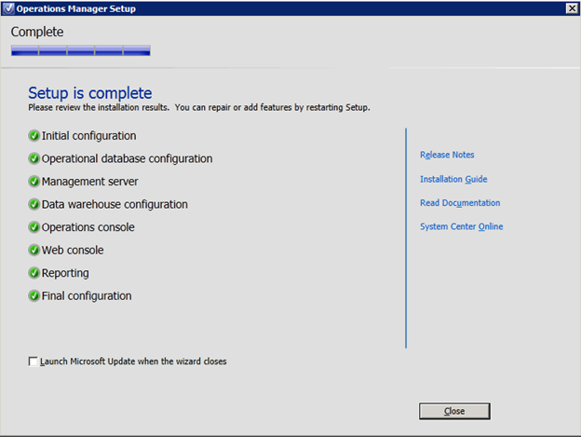Click green checkmark beside Operations console

click(34, 227)
